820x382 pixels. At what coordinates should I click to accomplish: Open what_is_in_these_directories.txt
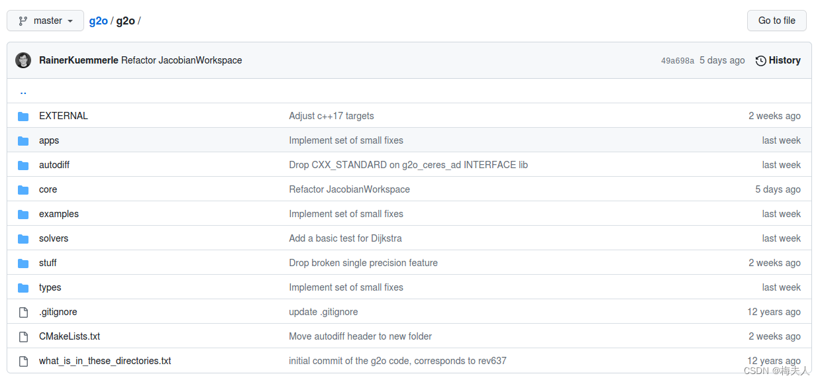[105, 361]
